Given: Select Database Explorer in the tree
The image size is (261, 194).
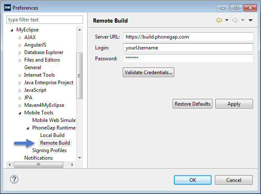Looking at the screenshot, I should coord(44,52).
